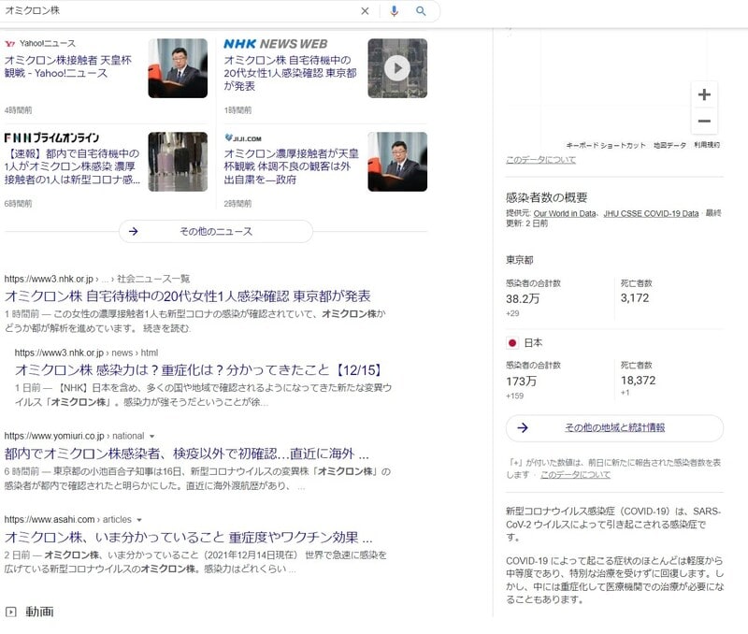Click the video section icon beside 動画
The image size is (748, 634).
10,612
